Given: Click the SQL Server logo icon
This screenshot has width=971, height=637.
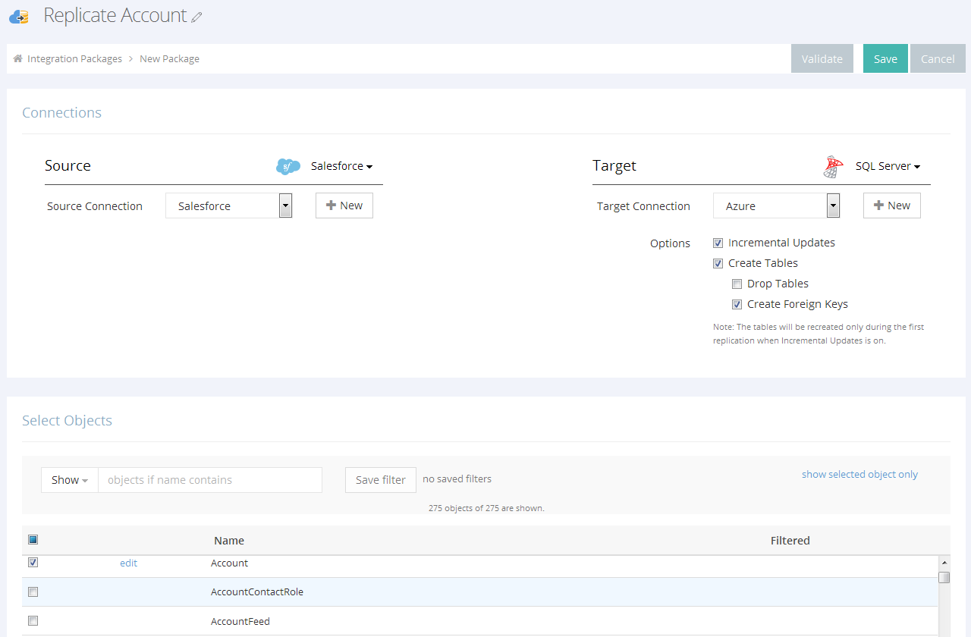Looking at the screenshot, I should (833, 167).
